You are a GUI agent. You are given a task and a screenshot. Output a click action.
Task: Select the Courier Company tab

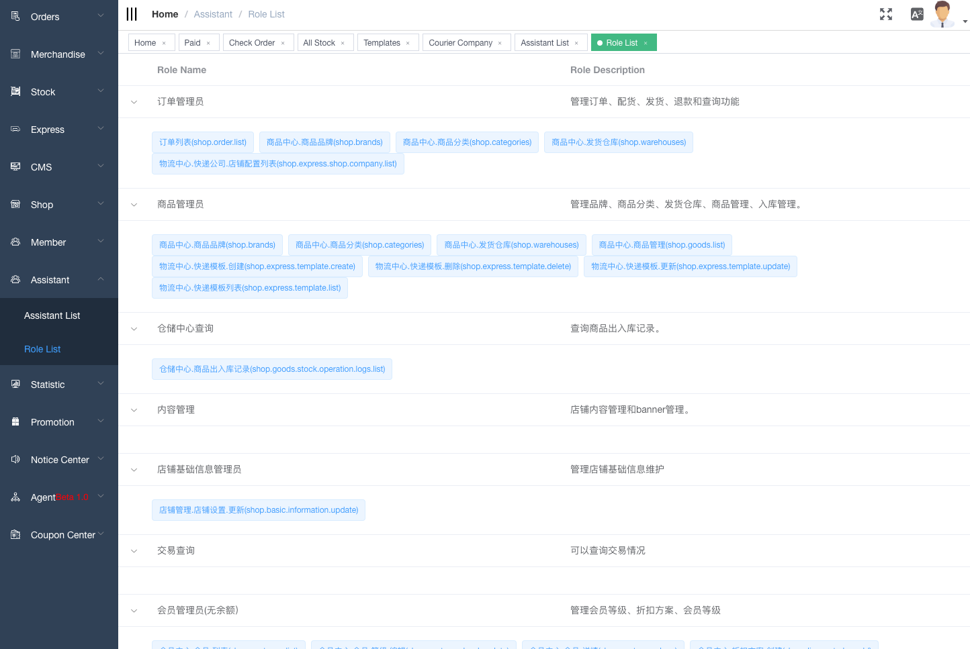pyautogui.click(x=461, y=42)
